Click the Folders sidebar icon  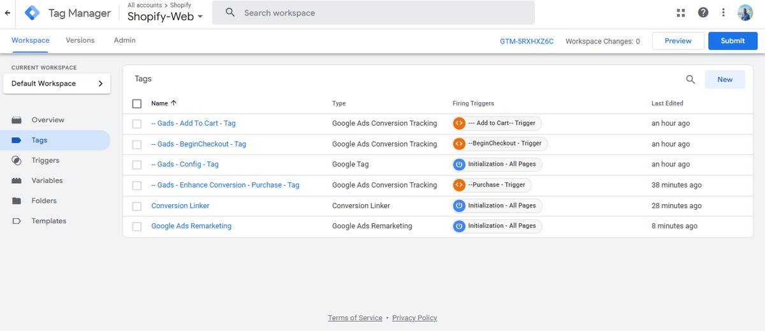click(17, 201)
